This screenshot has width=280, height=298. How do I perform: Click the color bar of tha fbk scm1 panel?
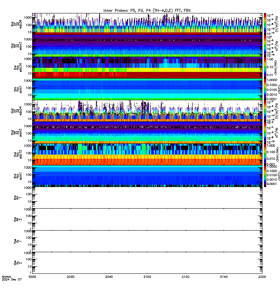point(265,89)
